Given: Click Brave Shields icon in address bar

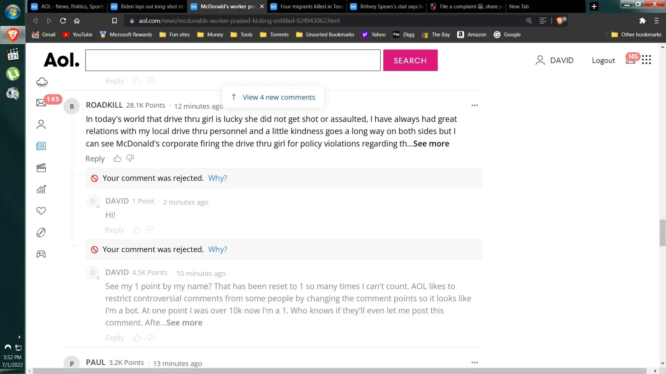Looking at the screenshot, I should click(x=560, y=21).
